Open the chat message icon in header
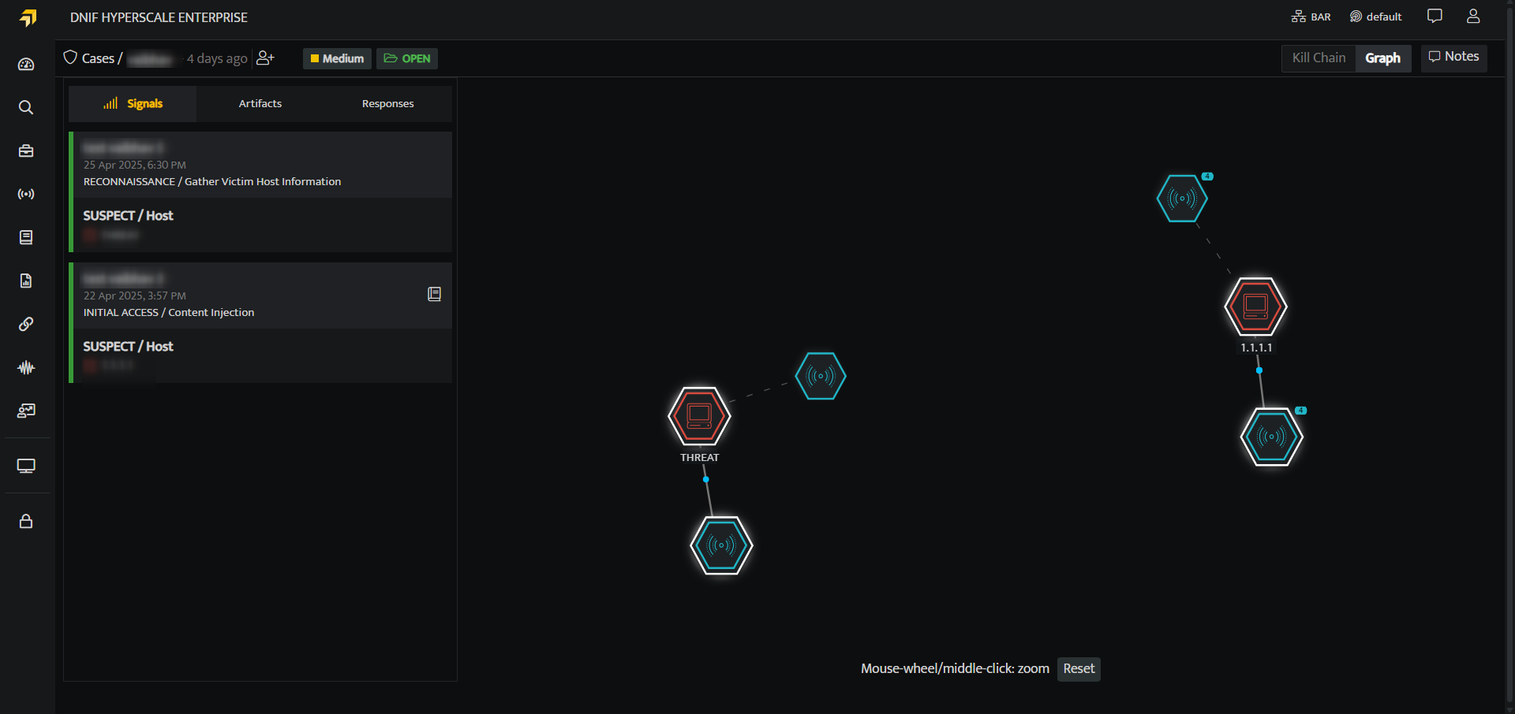This screenshot has width=1515, height=714. pos(1435,16)
